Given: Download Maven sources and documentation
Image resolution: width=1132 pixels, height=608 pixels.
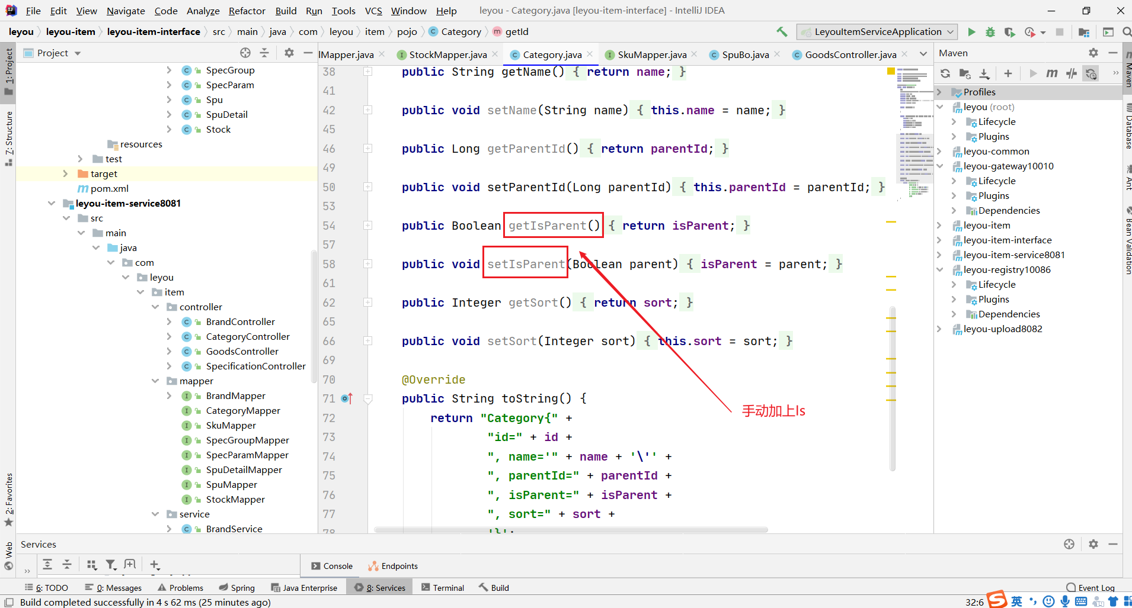Looking at the screenshot, I should pos(984,73).
